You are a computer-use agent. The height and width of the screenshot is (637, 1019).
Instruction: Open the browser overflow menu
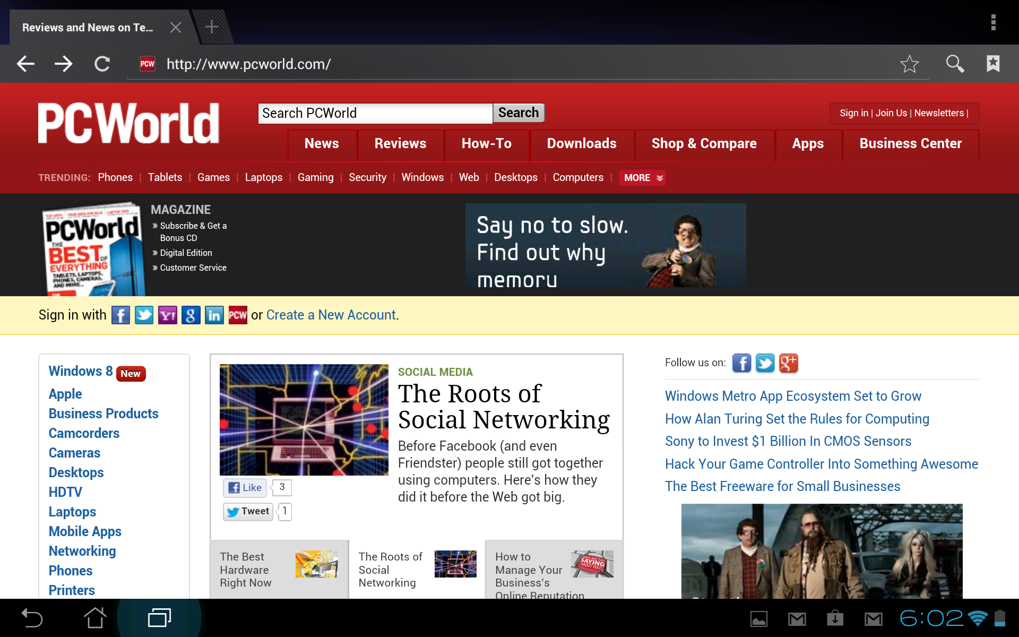pos(993,22)
